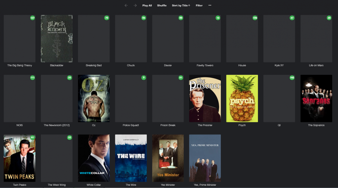This screenshot has height=188, width=338.
Task: Open the Police Squad! poster
Action: (x=131, y=98)
